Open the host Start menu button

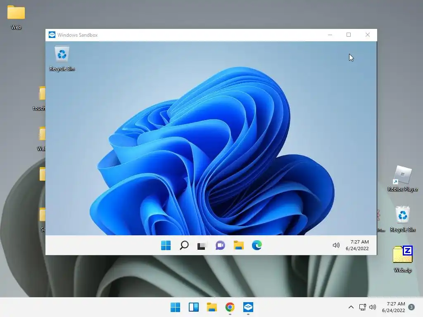pos(175,307)
